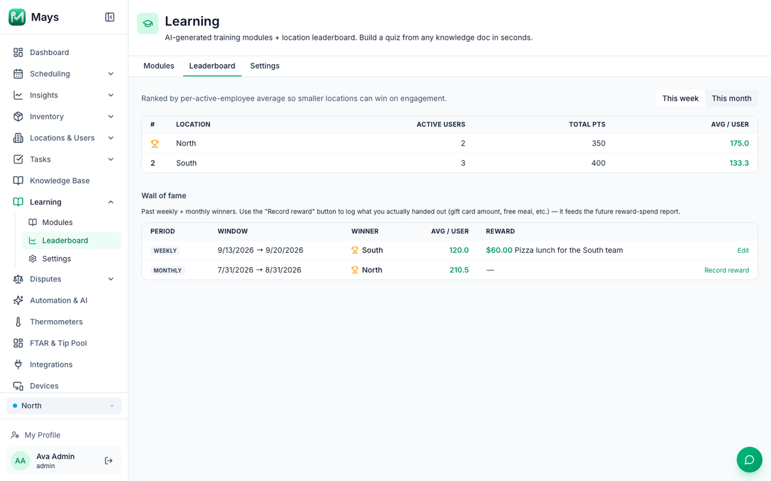This screenshot has width=771, height=481.
Task: Click the Automation & AI sparkle icon
Action: click(x=18, y=300)
